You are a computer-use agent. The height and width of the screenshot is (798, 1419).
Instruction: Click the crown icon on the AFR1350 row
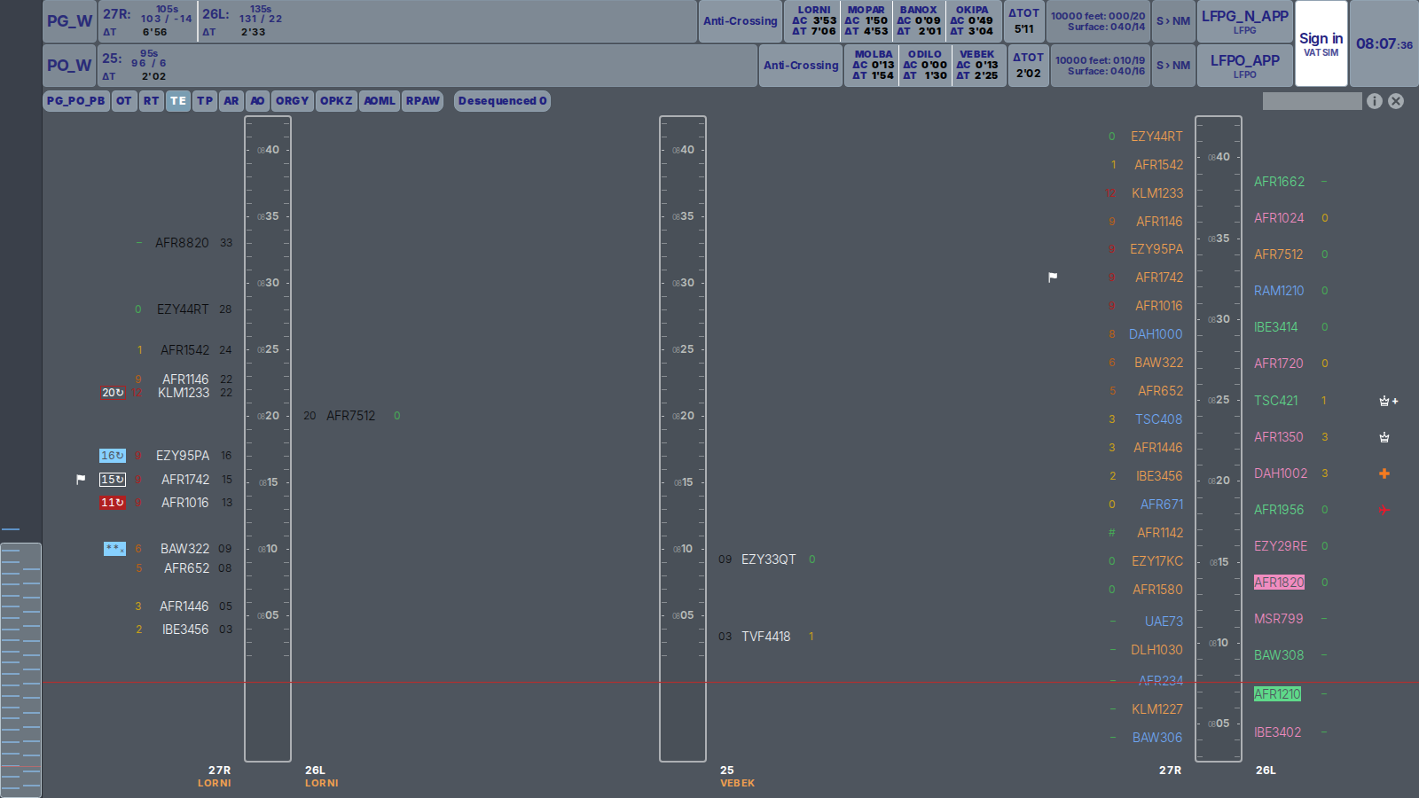pos(1384,437)
